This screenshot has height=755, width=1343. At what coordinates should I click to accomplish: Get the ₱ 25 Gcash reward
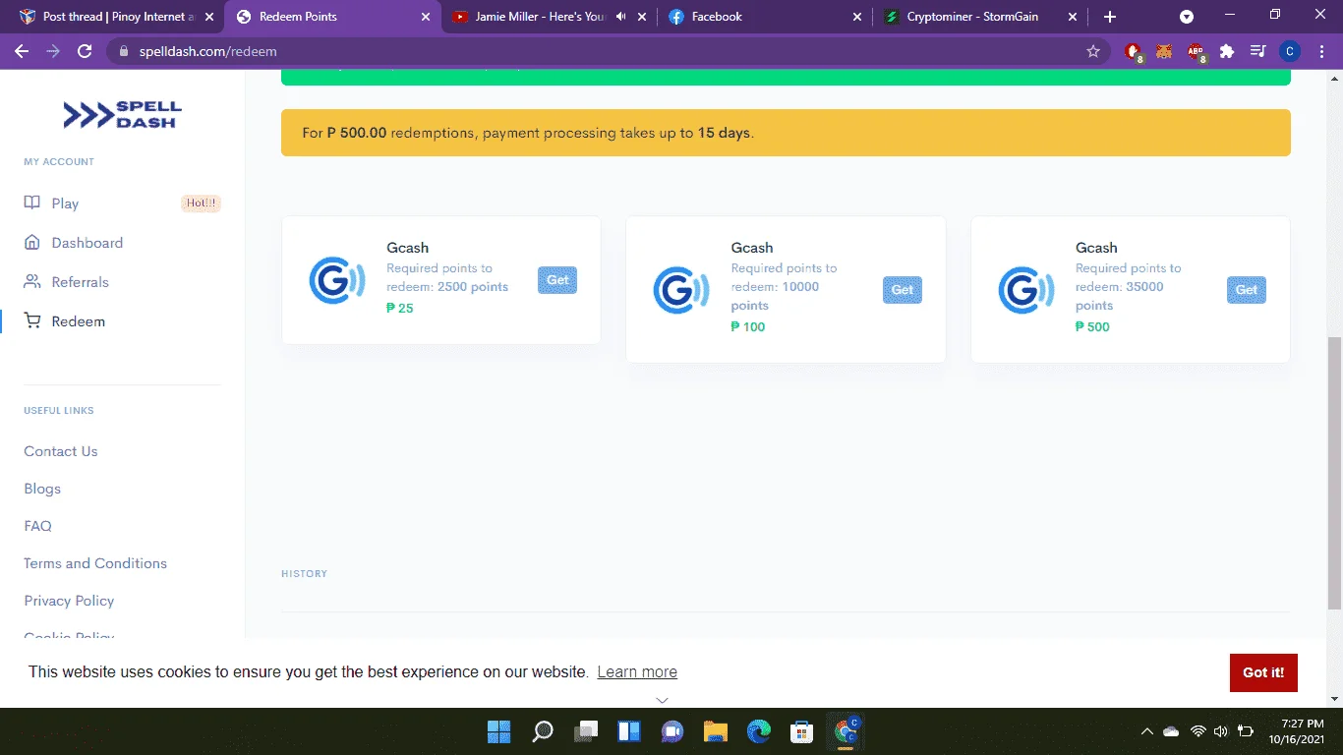coord(557,280)
